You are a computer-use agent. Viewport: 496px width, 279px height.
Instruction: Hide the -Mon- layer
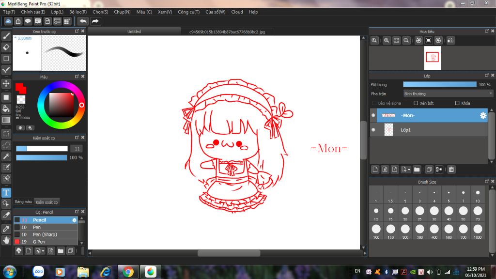tap(373, 115)
